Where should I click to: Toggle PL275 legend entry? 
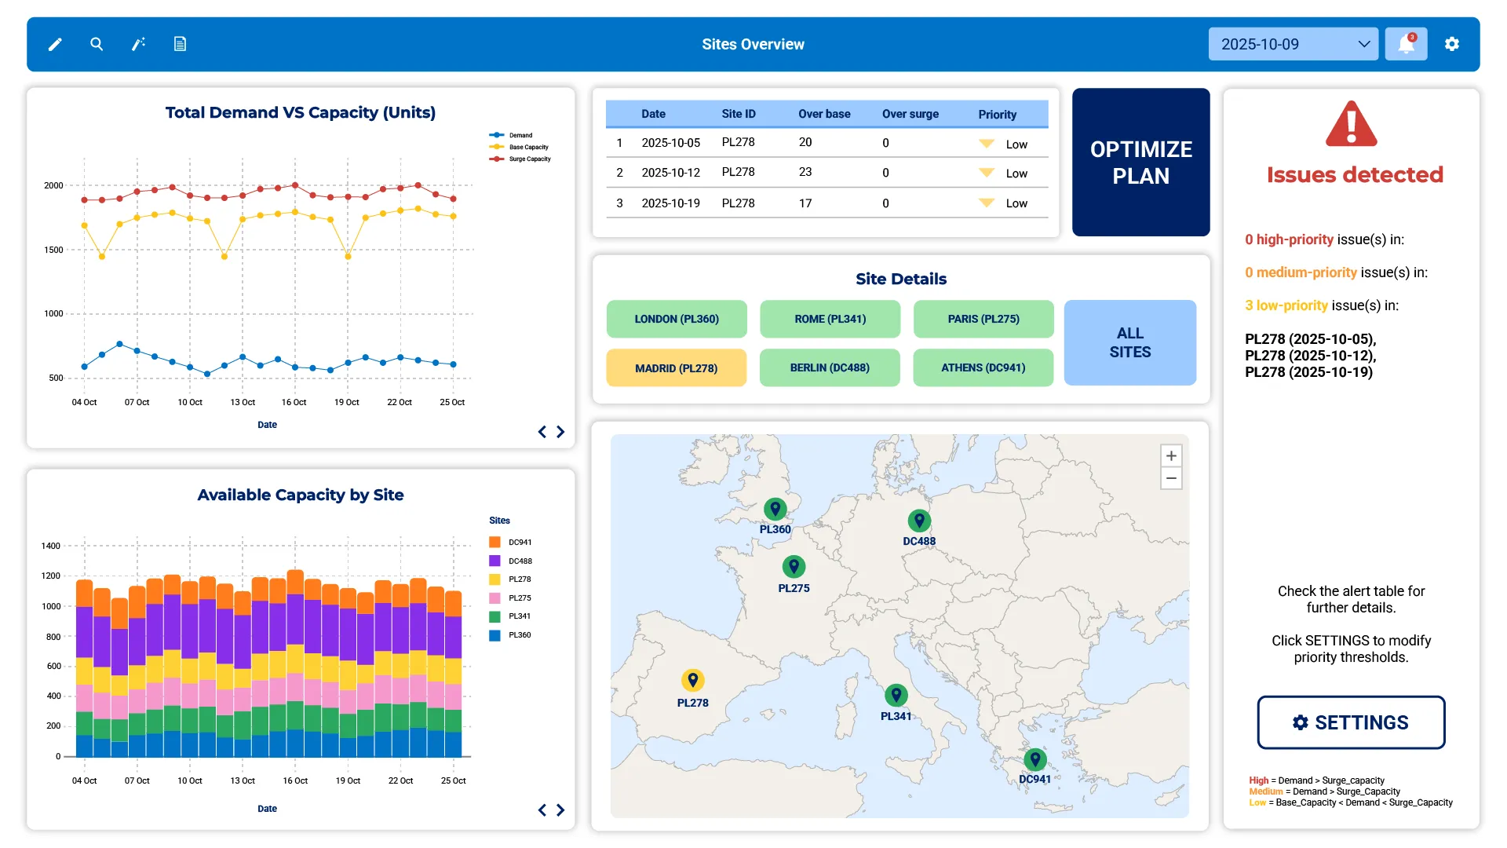tap(510, 598)
